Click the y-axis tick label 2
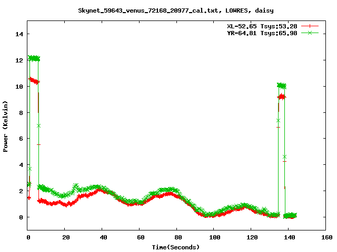Viewport: 337px width, 252px height. pos(21,191)
